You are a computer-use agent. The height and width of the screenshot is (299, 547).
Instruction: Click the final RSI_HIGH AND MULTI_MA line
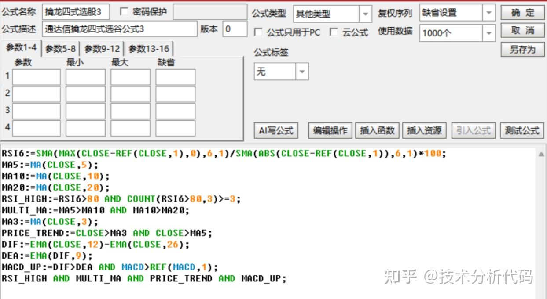(x=144, y=279)
